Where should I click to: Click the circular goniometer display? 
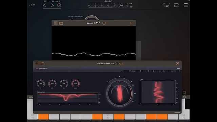(120, 94)
